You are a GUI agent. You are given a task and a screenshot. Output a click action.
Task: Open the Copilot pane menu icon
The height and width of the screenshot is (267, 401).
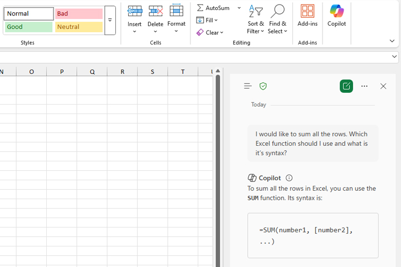(248, 86)
